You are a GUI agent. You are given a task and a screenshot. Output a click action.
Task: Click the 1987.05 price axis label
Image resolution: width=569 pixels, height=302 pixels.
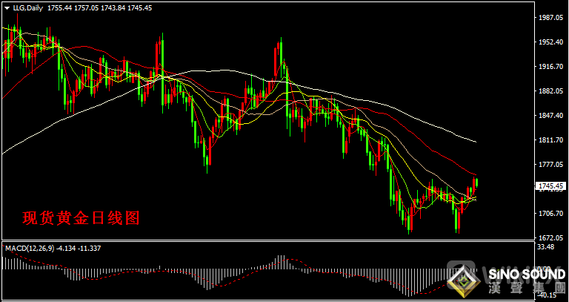552,17
